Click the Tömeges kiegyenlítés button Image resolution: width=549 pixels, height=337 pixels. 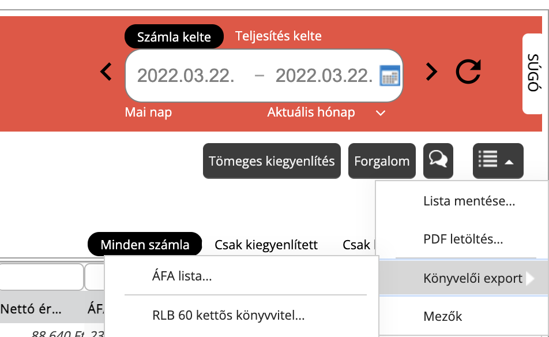272,161
